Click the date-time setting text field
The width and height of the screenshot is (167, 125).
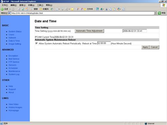pos(134,31)
